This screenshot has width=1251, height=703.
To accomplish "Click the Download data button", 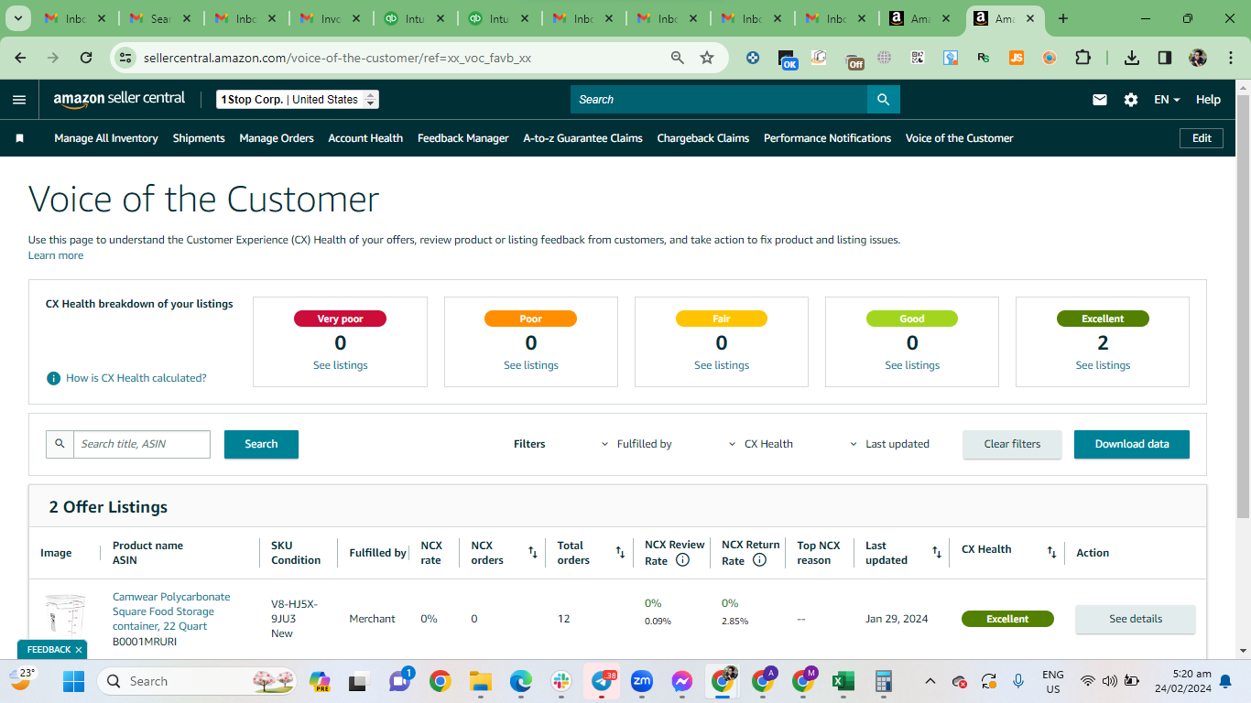I will (x=1132, y=444).
